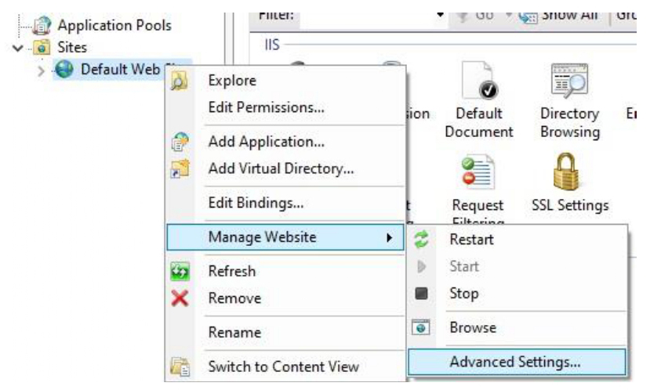Image resolution: width=661 pixels, height=390 pixels.
Task: Select Add Virtual Directory option
Action: click(281, 168)
